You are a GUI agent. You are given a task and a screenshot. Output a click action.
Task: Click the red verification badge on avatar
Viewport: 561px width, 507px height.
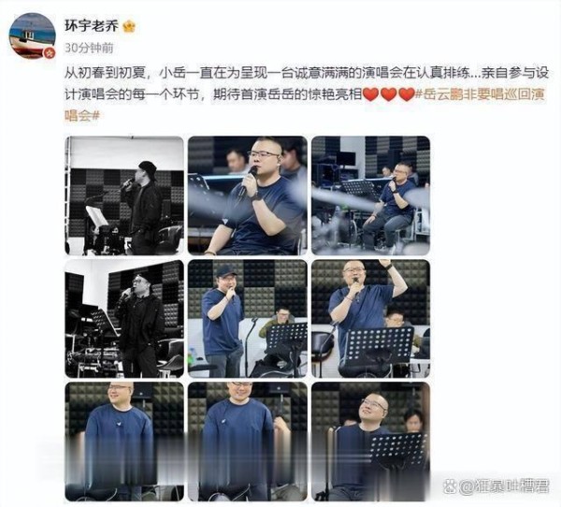coord(50,53)
